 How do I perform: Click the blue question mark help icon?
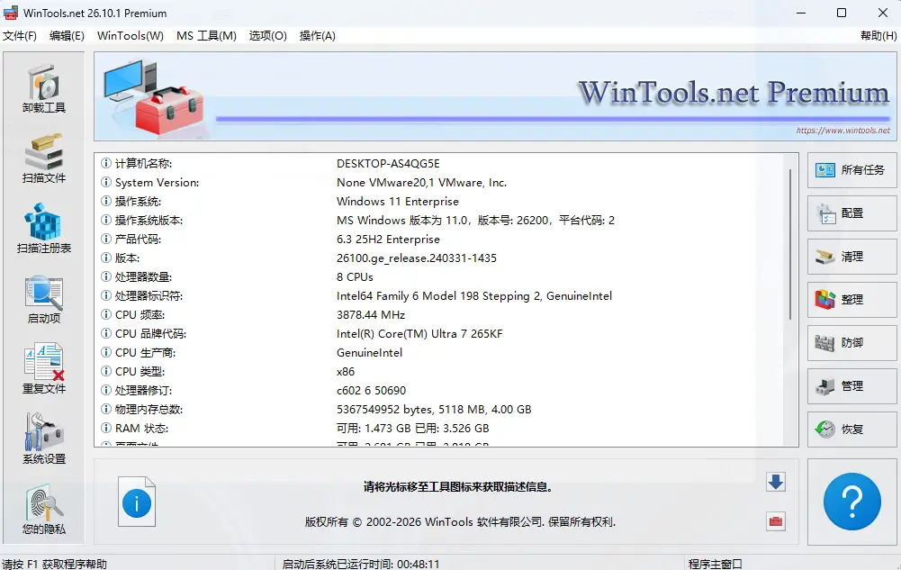[x=851, y=501]
